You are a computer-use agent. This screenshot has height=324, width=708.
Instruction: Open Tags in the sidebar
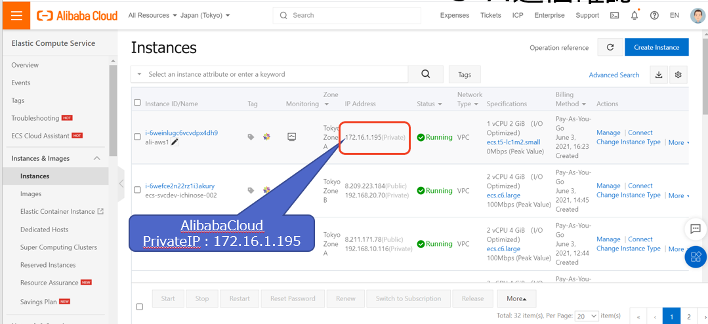18,100
